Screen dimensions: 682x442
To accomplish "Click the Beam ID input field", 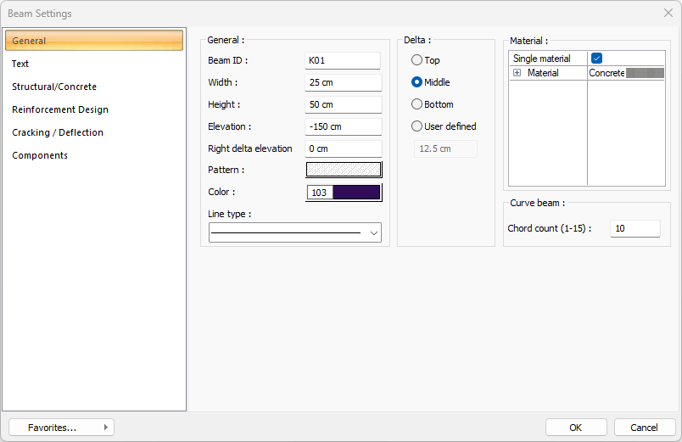I will coord(343,60).
